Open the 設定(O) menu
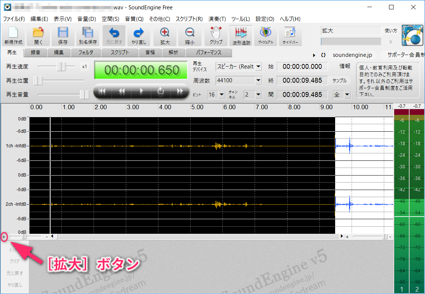The width and height of the screenshot is (425, 294). click(x=265, y=19)
